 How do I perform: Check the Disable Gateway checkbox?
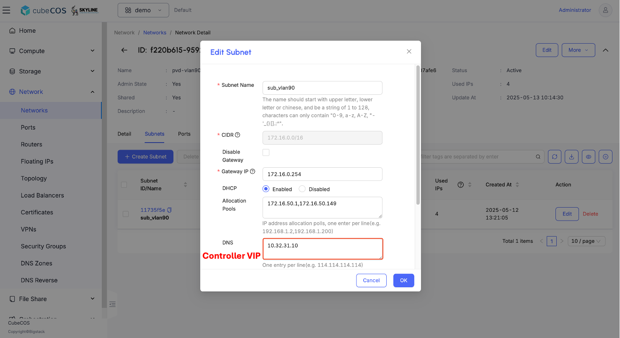tap(266, 152)
